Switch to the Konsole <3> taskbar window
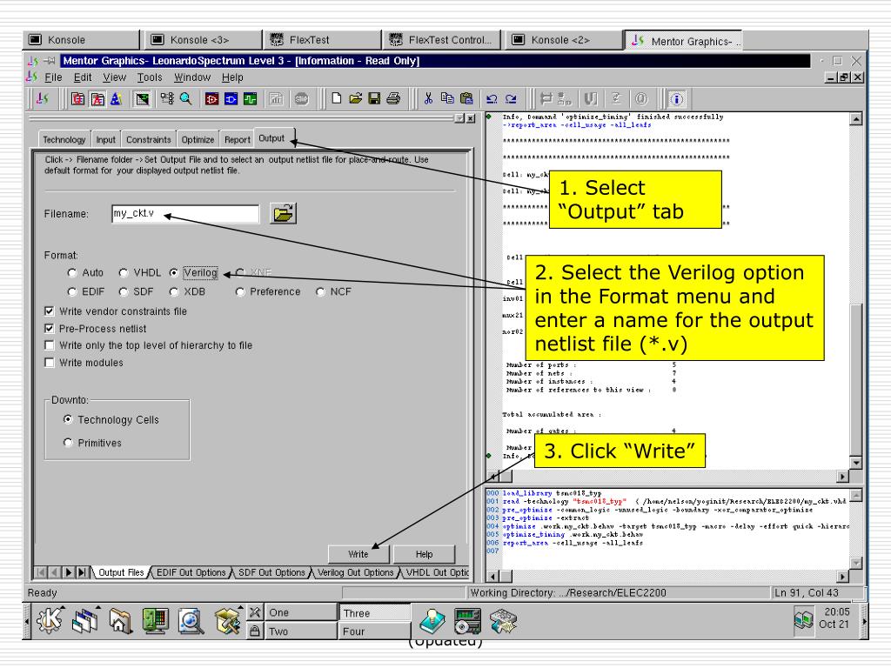The image size is (891, 668). click(202, 40)
